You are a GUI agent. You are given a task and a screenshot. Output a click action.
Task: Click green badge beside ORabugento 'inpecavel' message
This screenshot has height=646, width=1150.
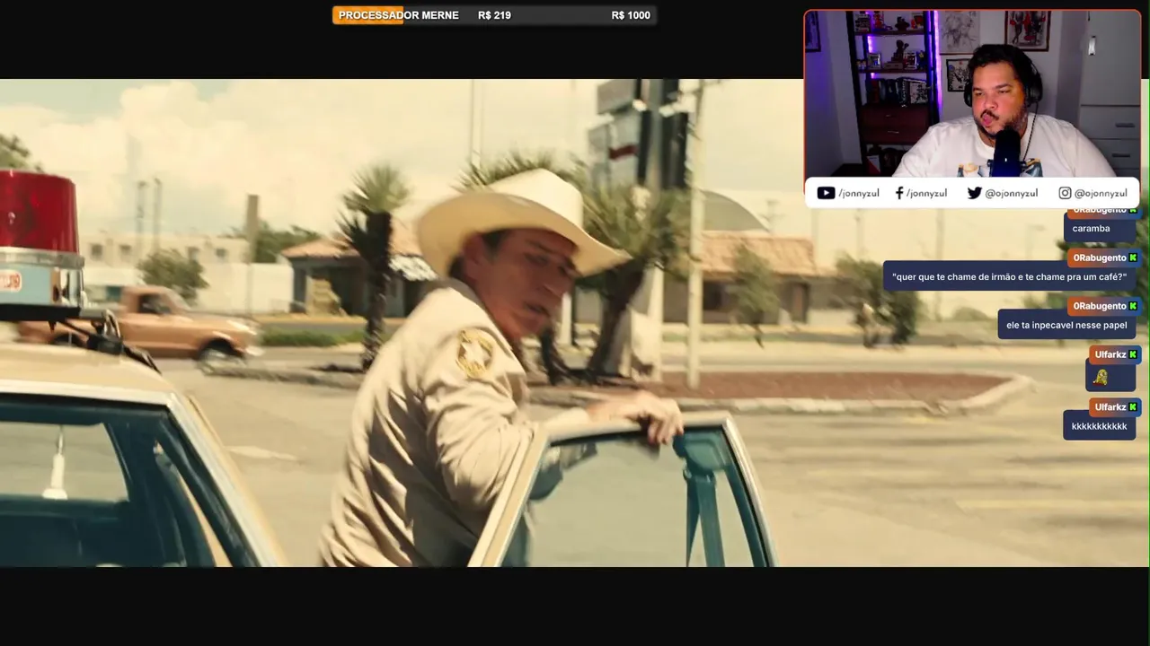(x=1133, y=306)
